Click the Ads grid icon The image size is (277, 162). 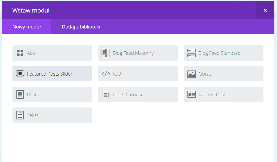click(x=20, y=53)
